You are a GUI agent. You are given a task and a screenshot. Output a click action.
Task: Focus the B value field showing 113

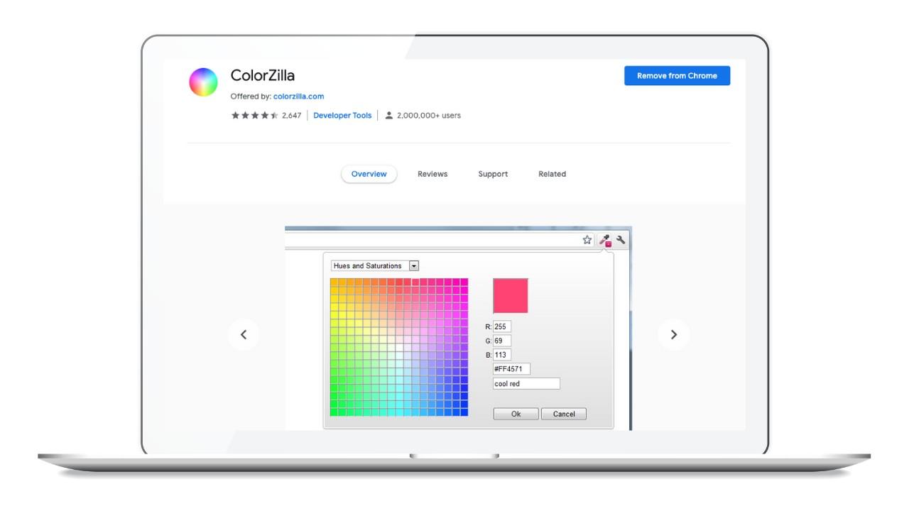(502, 355)
